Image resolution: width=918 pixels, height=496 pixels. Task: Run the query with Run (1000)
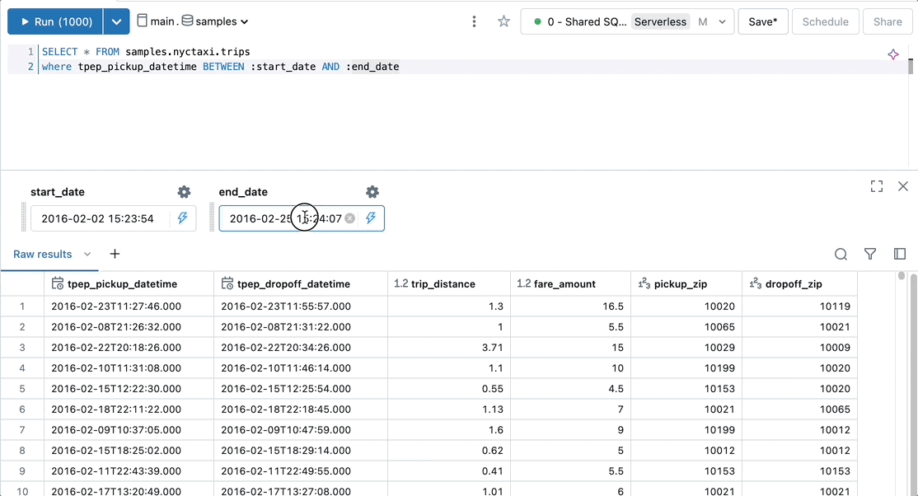(55, 21)
